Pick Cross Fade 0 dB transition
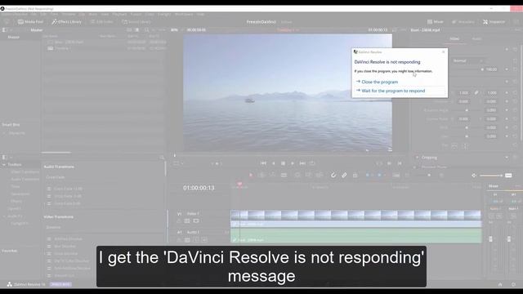The image size is (523, 294). pos(68,203)
